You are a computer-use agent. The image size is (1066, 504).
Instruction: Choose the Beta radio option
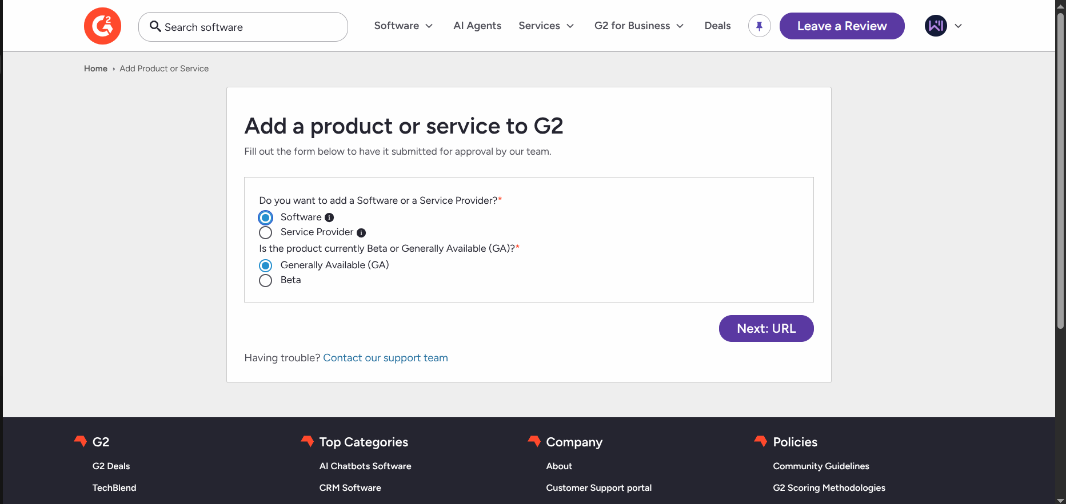tap(265, 280)
